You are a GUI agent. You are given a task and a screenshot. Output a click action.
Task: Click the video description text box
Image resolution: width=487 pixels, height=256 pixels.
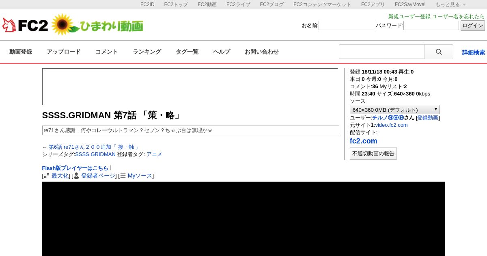[191, 130]
